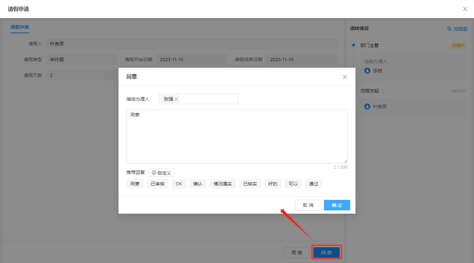Open the 指定办理人 selector field

[x=208, y=99]
